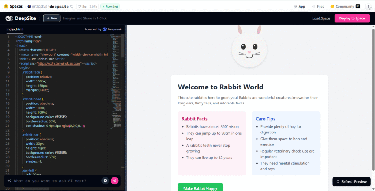
Task: Click 'Cute Rabbit Face' title in code
Action: 41,59
